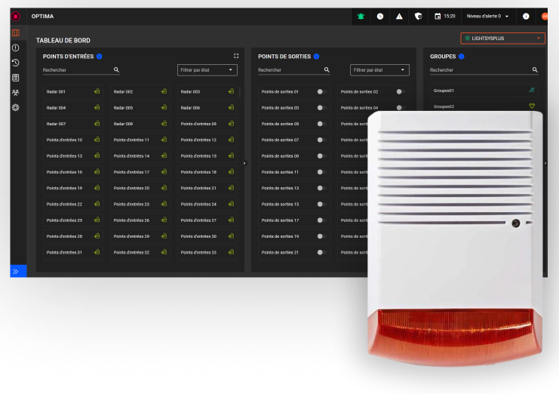Click info icon beside Points de sorties
The image size is (559, 394).
tap(316, 56)
